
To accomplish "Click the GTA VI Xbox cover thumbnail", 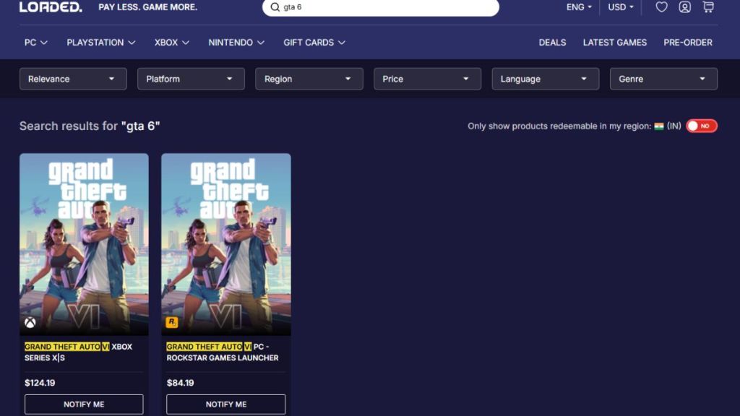I will tap(83, 246).
